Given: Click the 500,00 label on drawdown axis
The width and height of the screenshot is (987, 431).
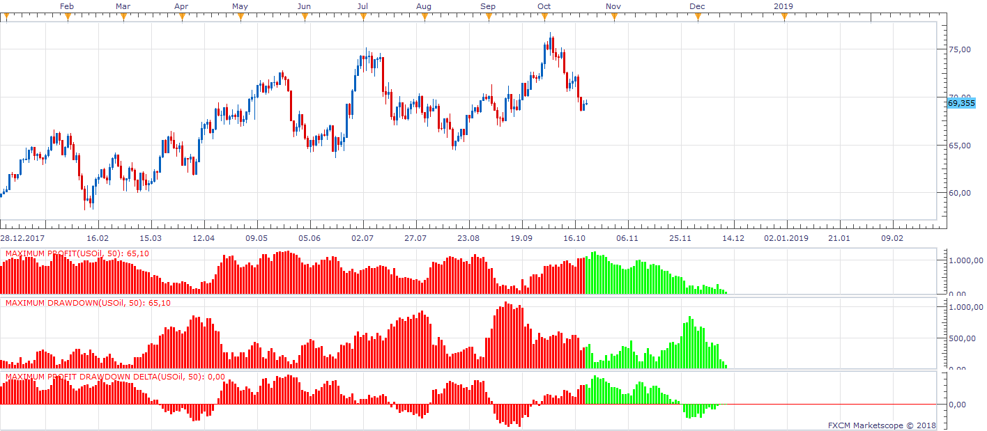Looking at the screenshot, I should 962,338.
